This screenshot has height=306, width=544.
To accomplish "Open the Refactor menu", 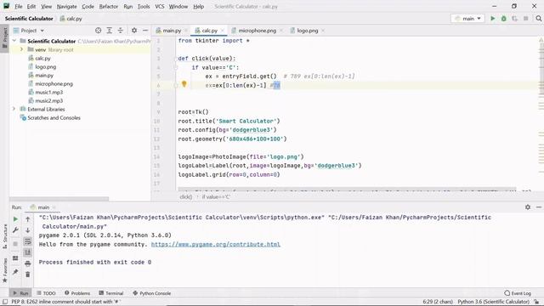I will 108,6.
